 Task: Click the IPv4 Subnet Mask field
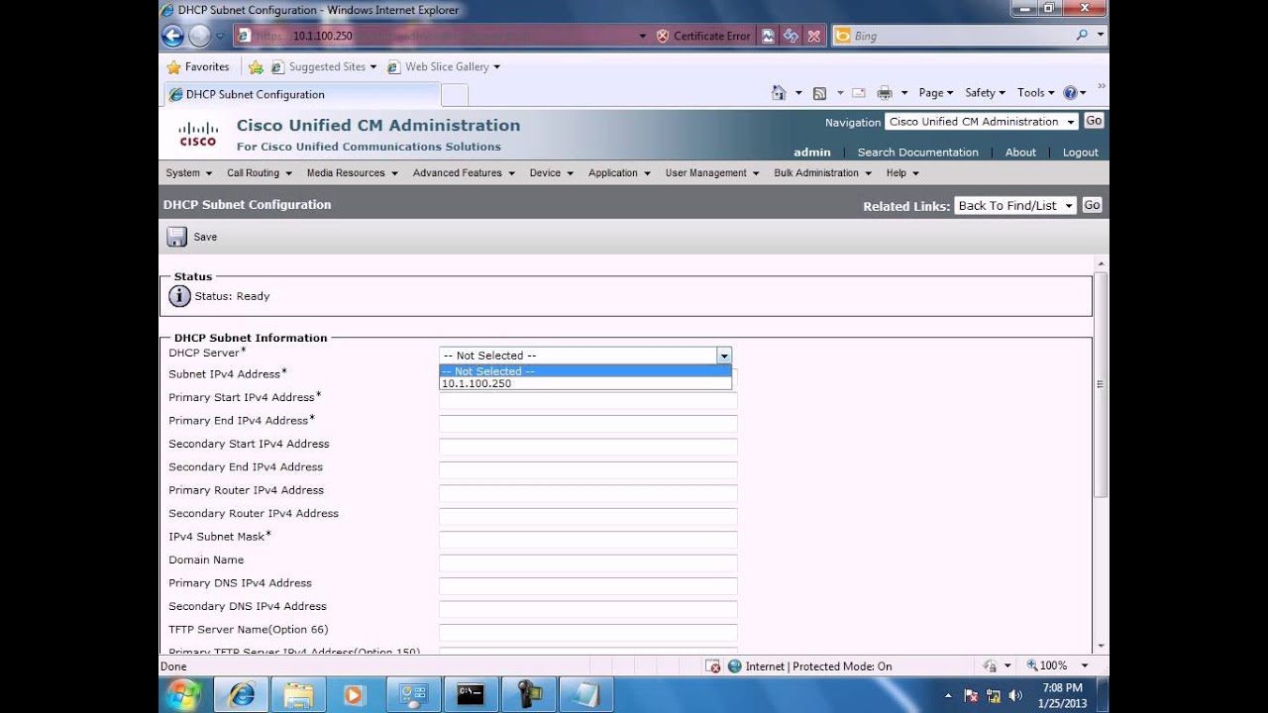[588, 540]
